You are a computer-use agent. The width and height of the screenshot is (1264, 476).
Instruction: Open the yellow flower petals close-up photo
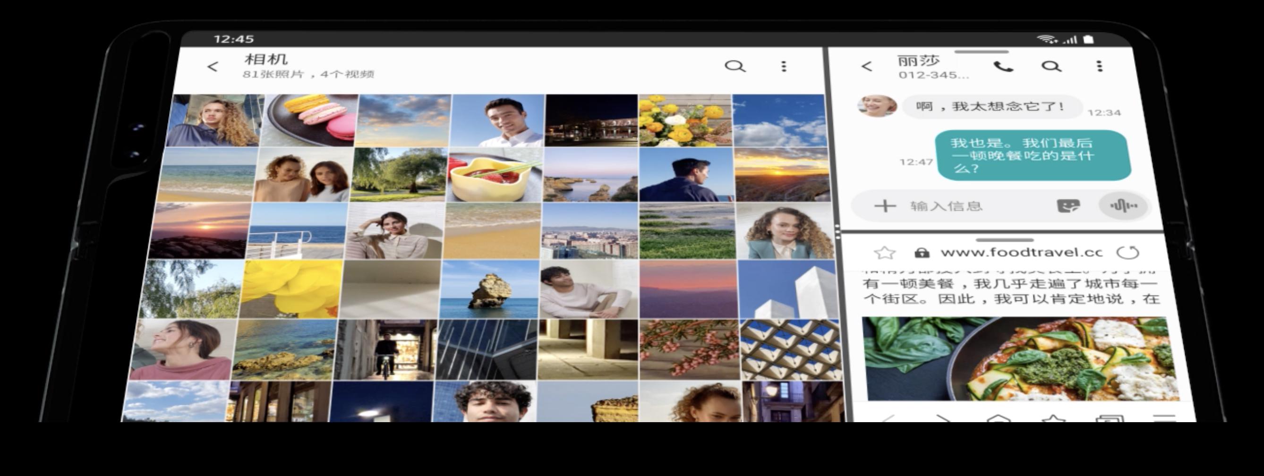[290, 289]
